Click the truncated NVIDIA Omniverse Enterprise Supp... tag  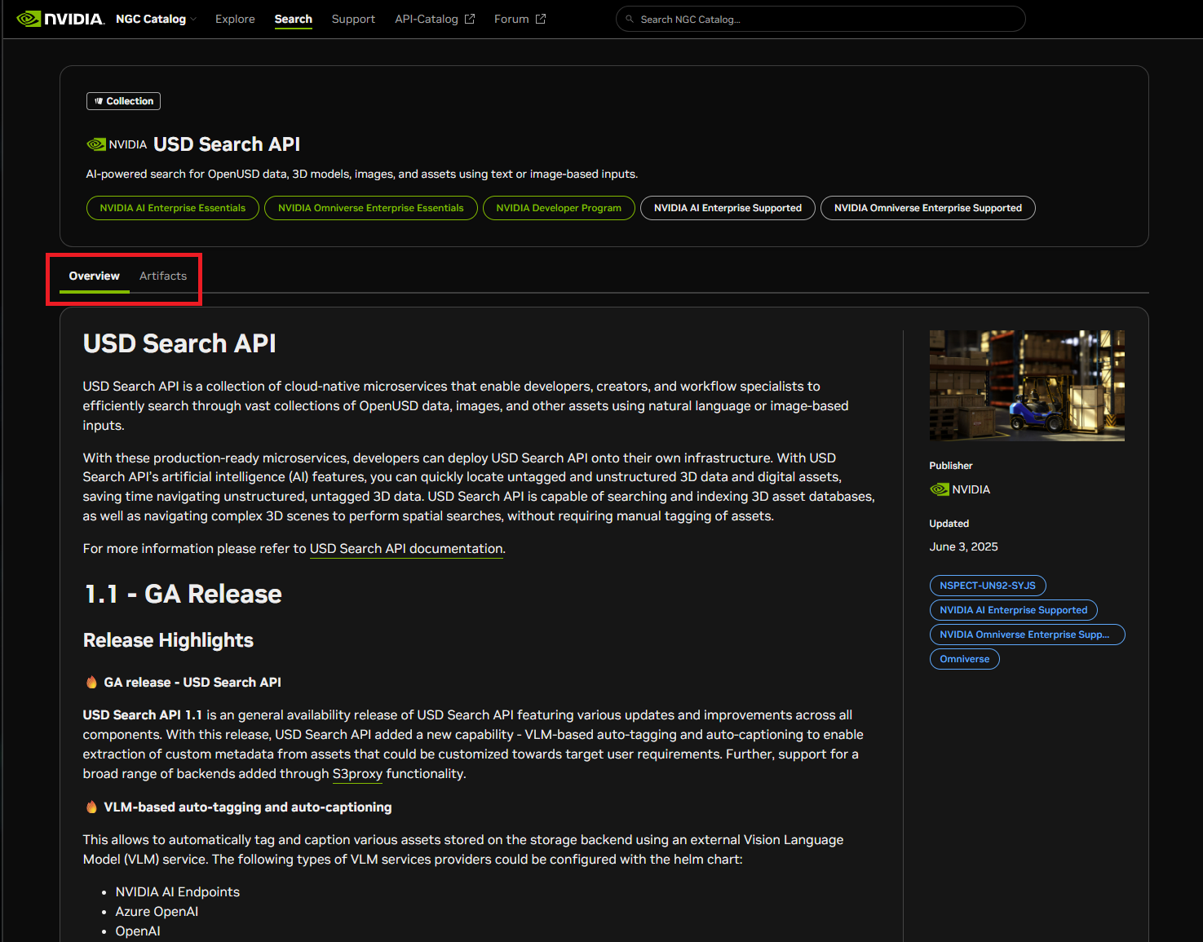tap(1027, 635)
